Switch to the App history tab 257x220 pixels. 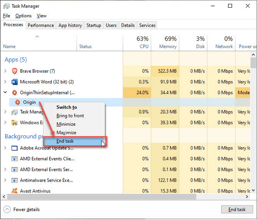coord(70,25)
